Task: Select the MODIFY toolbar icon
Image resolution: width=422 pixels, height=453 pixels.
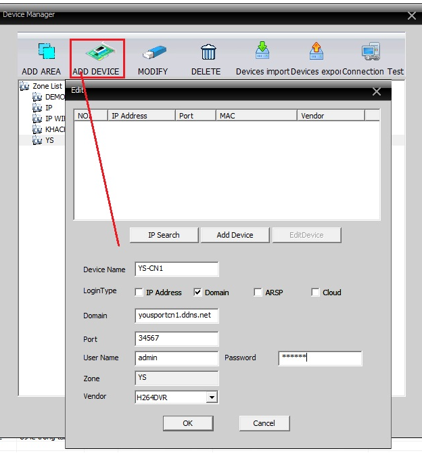Action: click(153, 53)
